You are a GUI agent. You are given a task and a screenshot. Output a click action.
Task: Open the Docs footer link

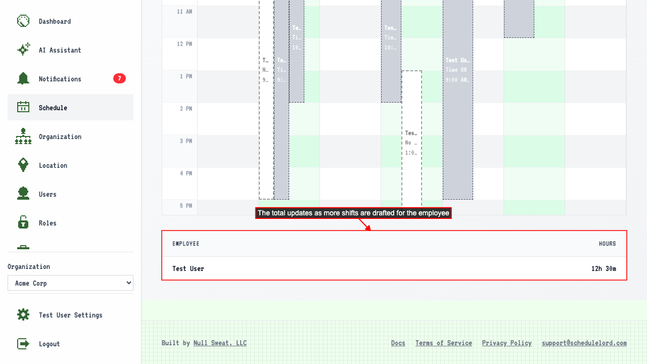(x=398, y=343)
